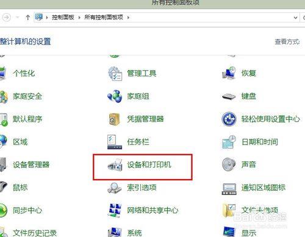Open the 管理工具 icon
The image size is (305, 237).
pyautogui.click(x=115, y=74)
